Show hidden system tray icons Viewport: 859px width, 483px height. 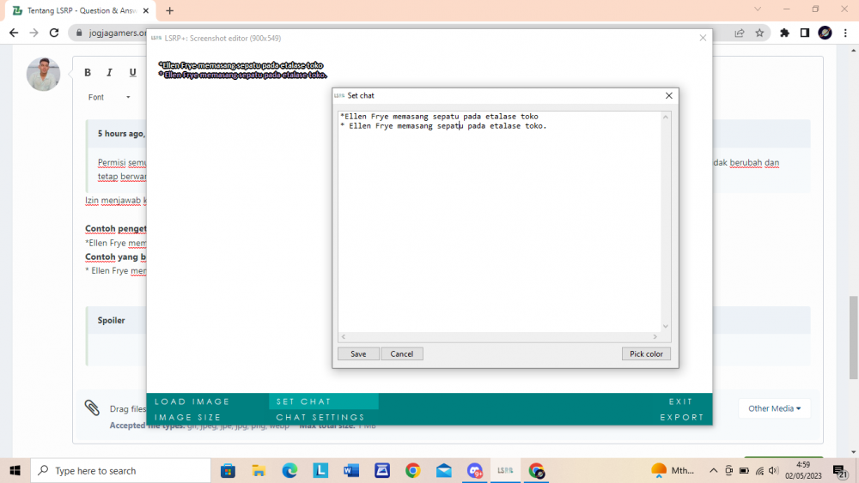point(713,470)
